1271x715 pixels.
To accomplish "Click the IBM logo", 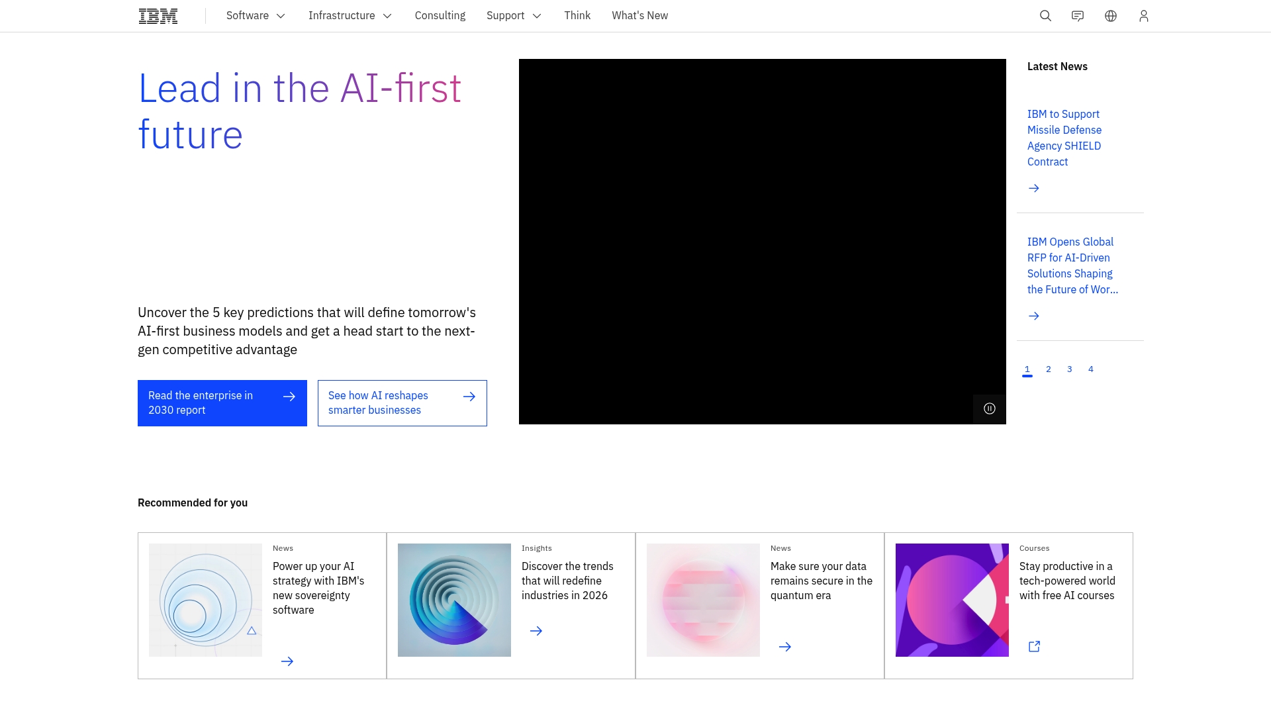I will click(158, 16).
